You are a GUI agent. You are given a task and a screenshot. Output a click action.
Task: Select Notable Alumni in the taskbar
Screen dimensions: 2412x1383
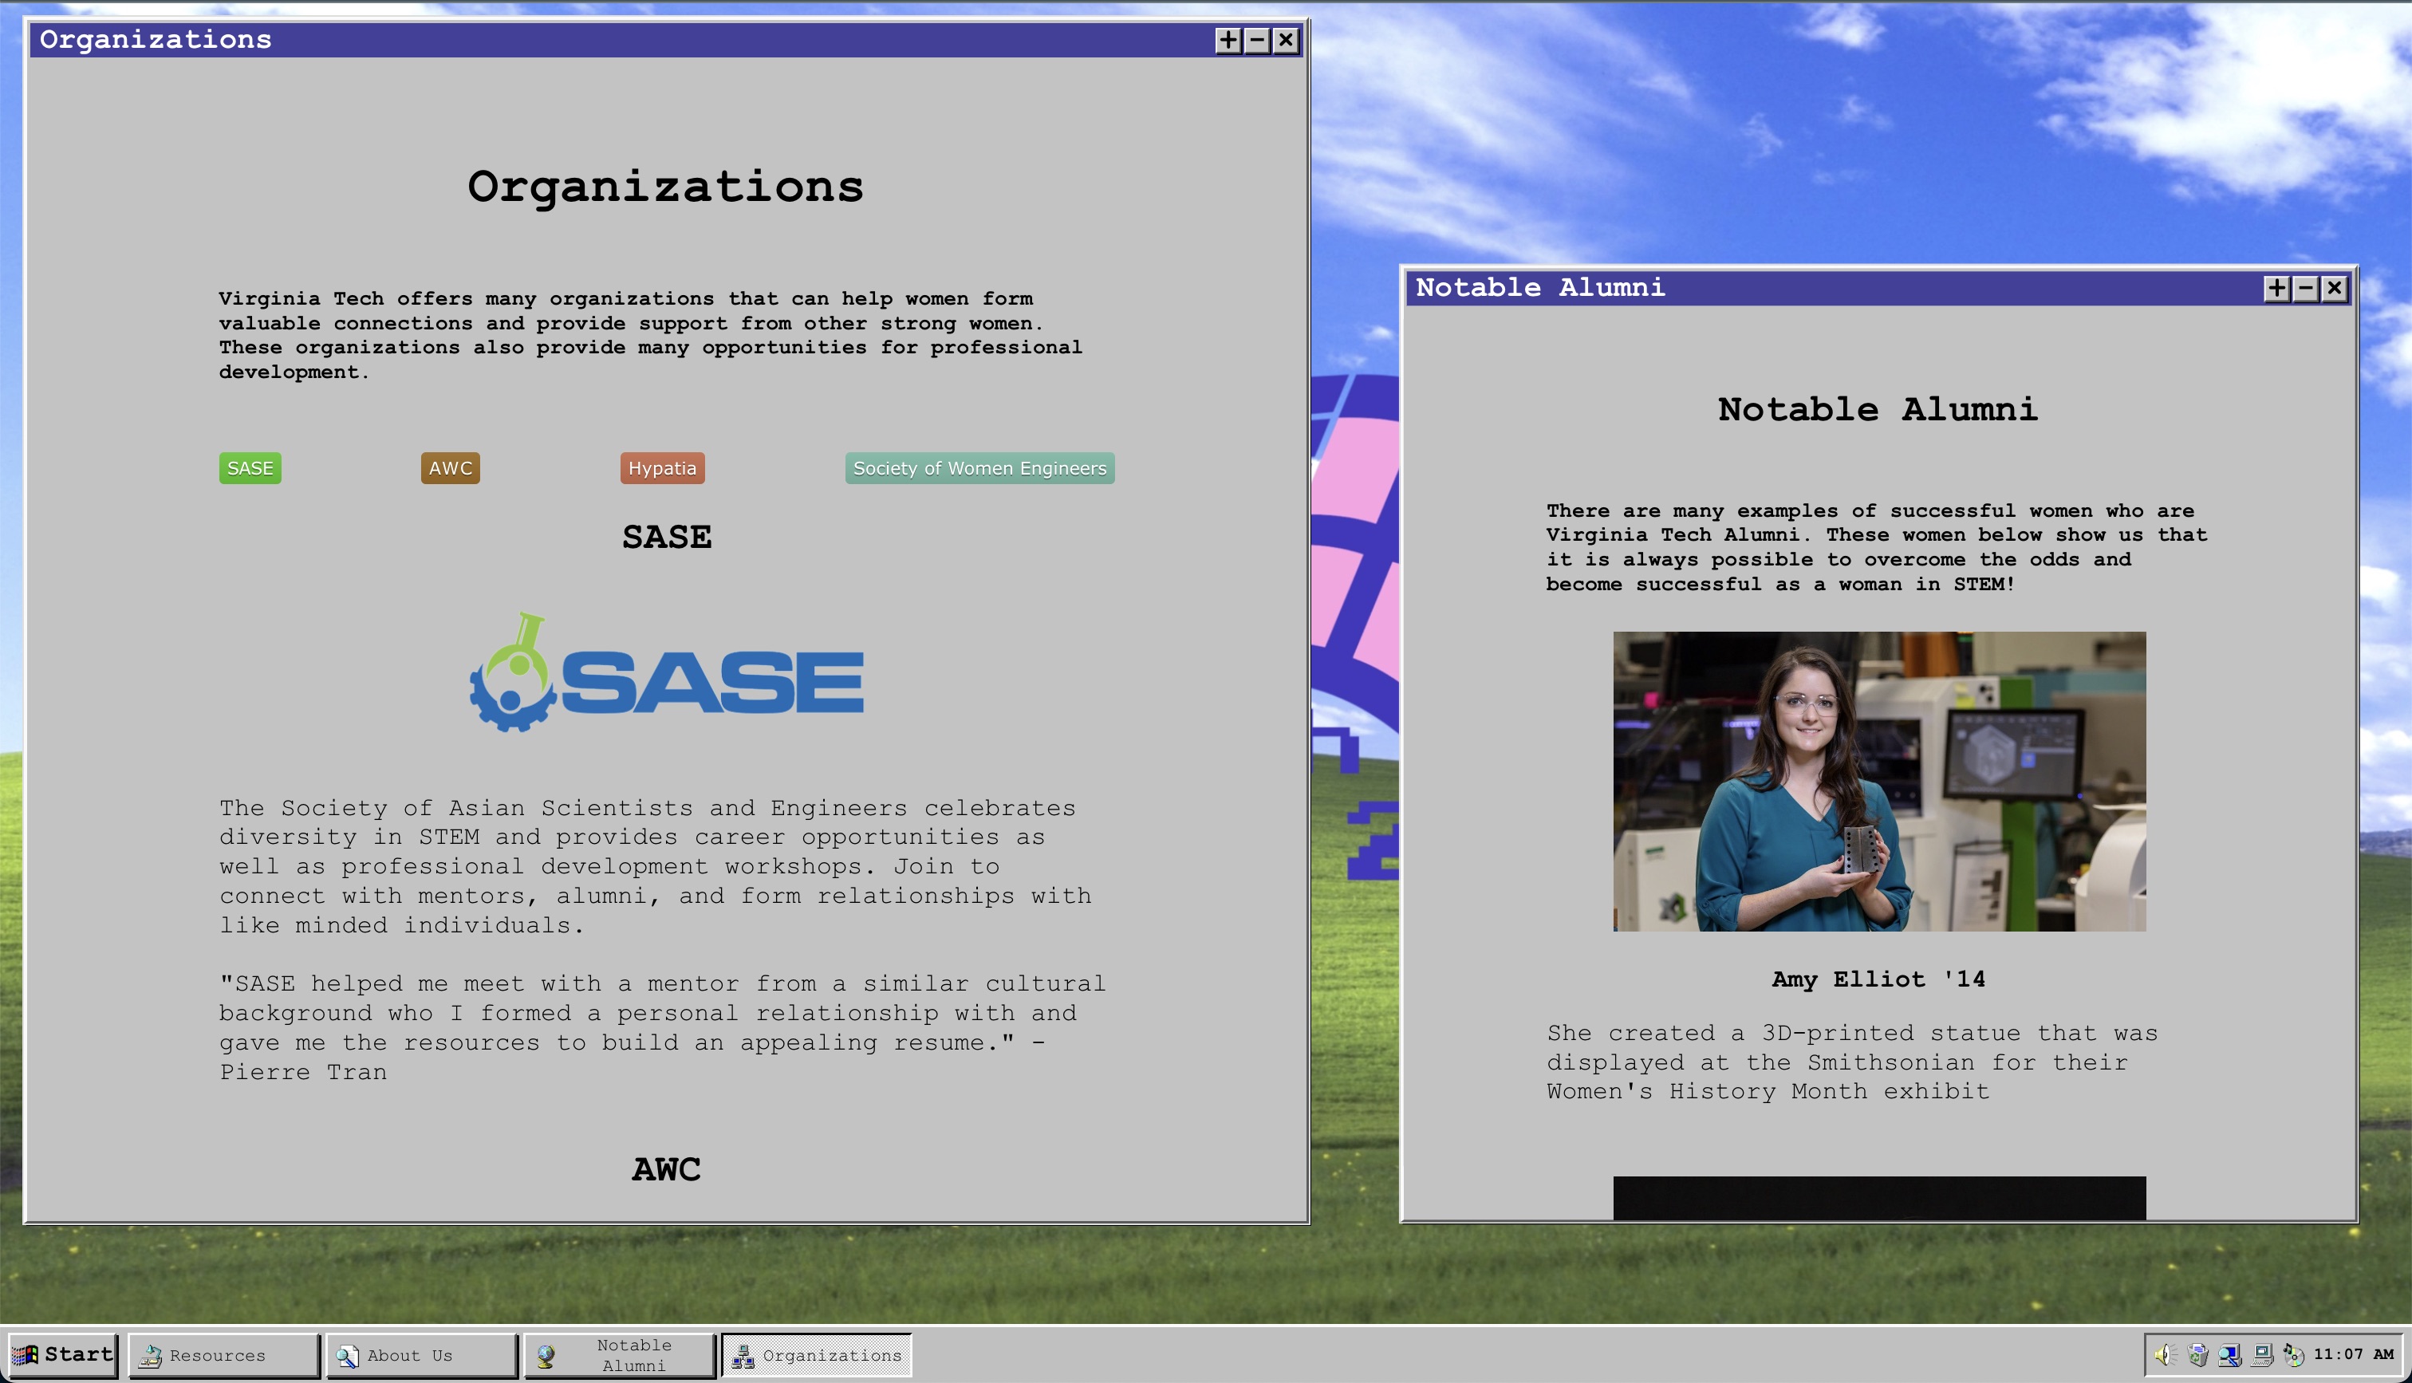619,1355
